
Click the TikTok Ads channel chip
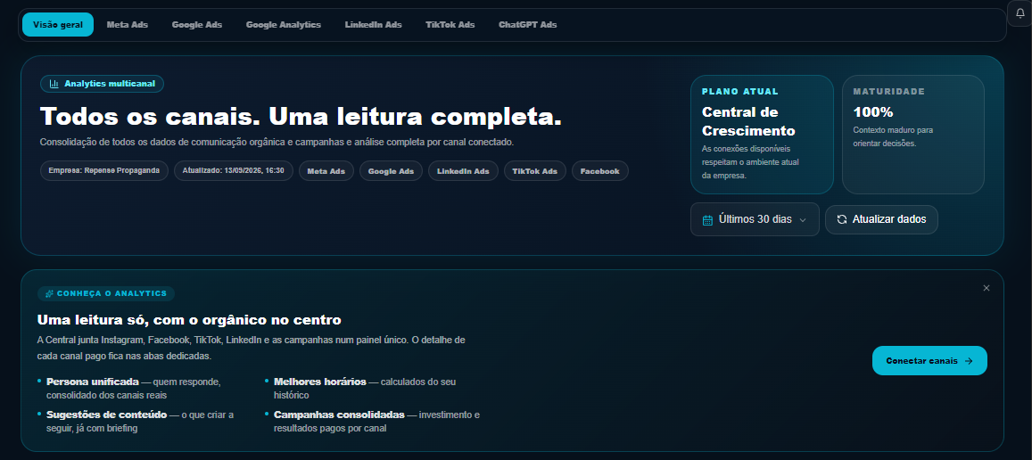[x=535, y=171]
